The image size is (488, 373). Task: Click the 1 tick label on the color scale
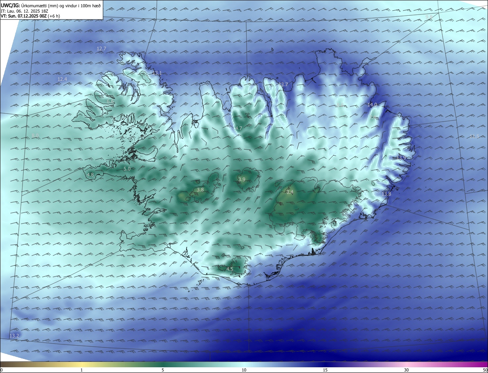(82, 370)
